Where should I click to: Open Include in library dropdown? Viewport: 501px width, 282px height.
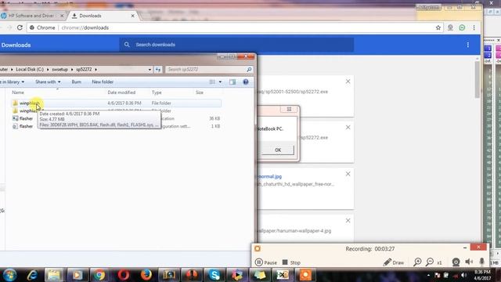(x=13, y=81)
